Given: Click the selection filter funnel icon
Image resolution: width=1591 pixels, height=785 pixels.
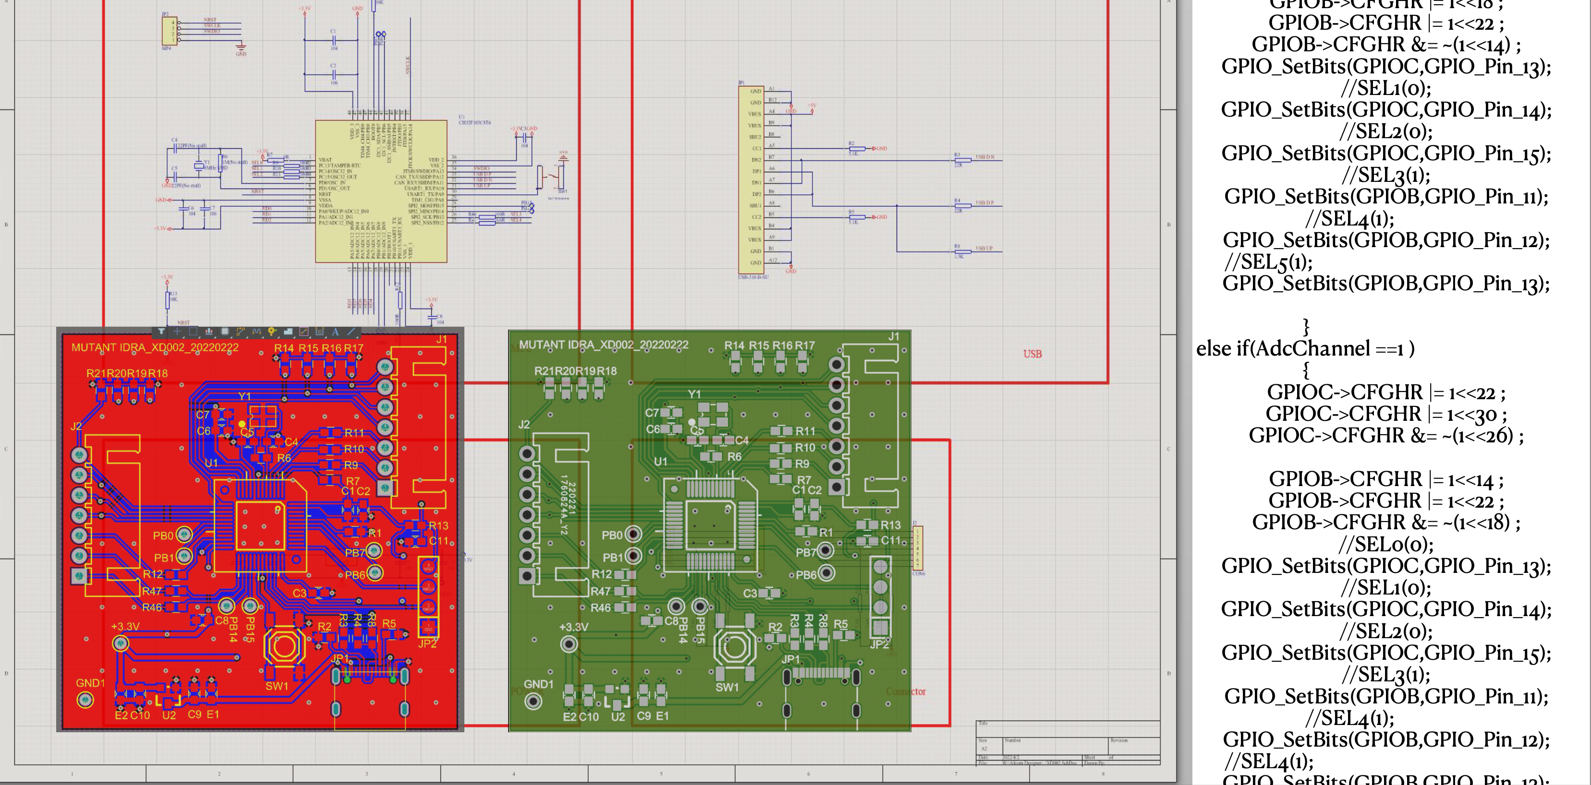Looking at the screenshot, I should 162,332.
